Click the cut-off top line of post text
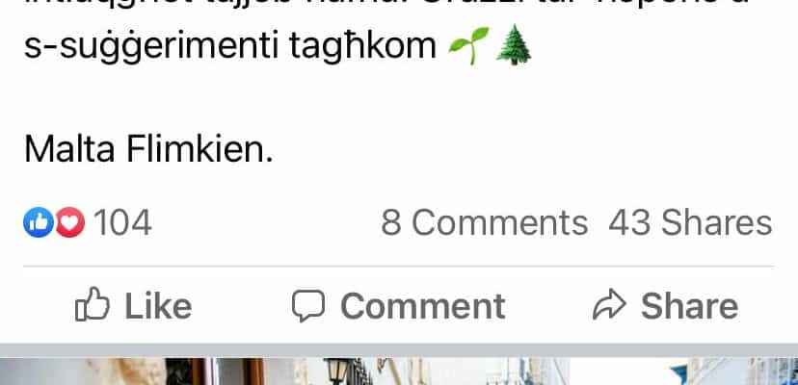This screenshot has width=798, height=385. pos(386,6)
